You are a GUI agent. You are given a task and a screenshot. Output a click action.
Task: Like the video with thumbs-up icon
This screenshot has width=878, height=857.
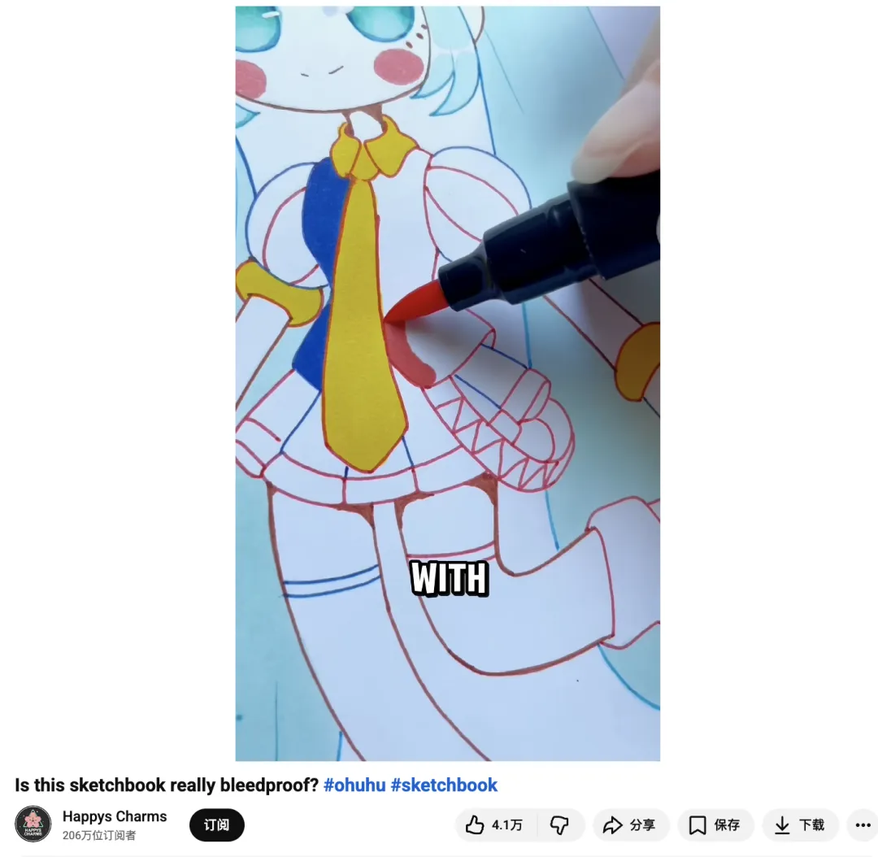475,824
